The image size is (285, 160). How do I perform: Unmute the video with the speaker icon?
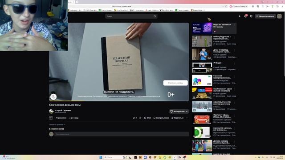(x=53, y=97)
